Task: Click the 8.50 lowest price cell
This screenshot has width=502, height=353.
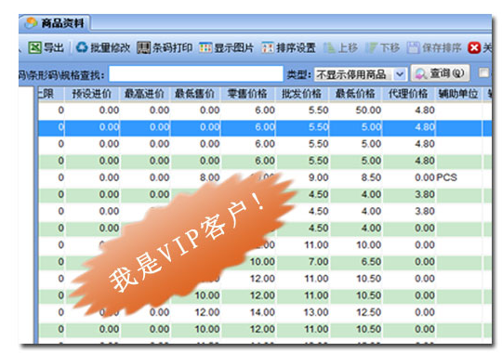Action: click(371, 177)
